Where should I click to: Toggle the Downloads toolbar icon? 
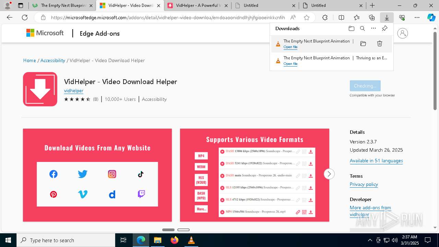[387, 17]
